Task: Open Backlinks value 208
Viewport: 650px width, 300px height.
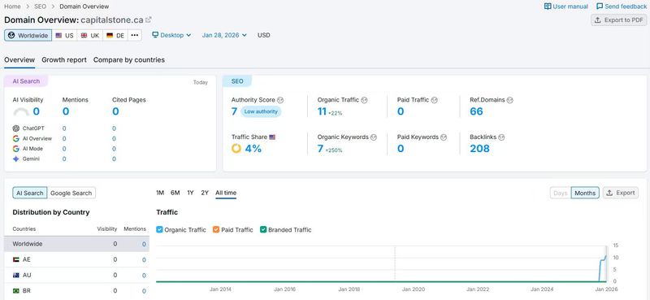Action: click(479, 149)
